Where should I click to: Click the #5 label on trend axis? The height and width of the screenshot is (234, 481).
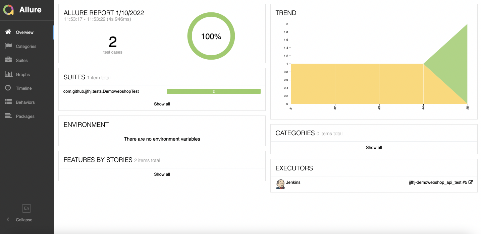[x=467, y=107]
